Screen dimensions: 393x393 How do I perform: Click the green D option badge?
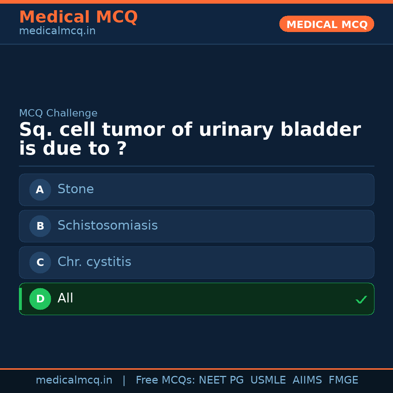[x=40, y=299]
